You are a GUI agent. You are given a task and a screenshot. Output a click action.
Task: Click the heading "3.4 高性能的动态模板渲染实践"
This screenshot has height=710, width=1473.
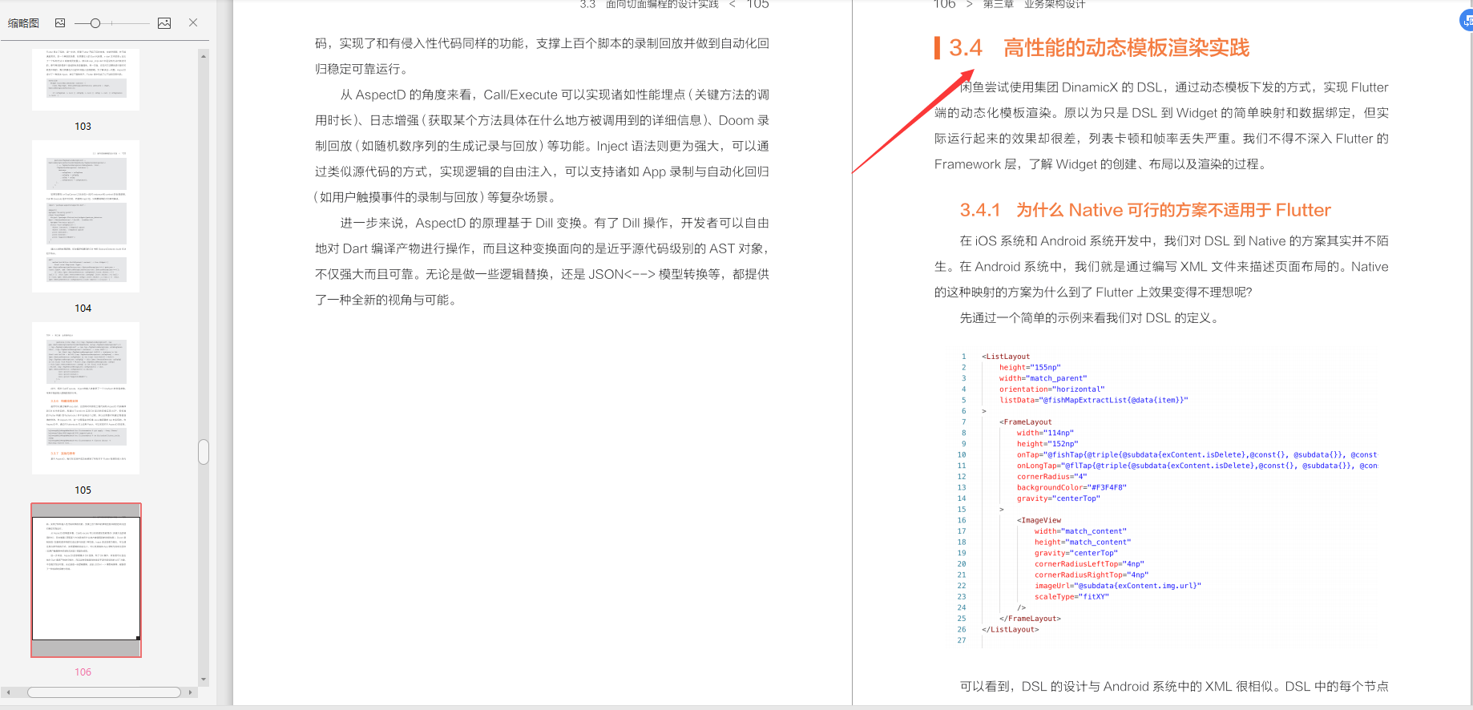point(1099,48)
